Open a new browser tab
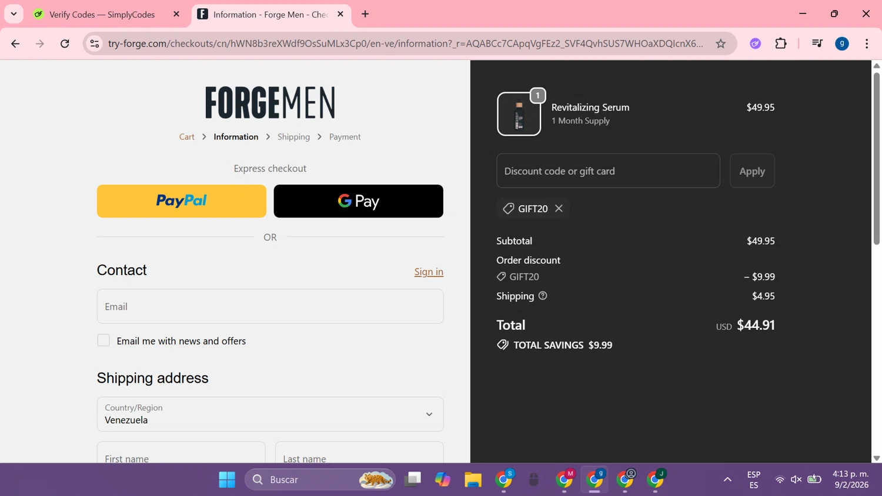This screenshot has height=496, width=882. (365, 14)
